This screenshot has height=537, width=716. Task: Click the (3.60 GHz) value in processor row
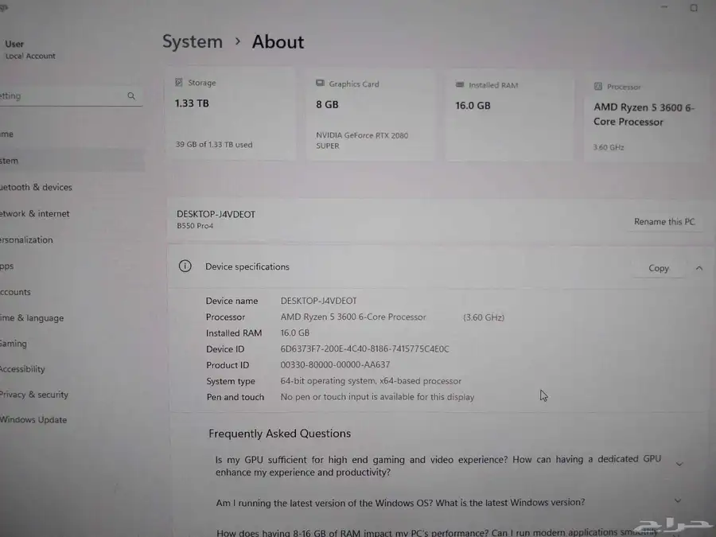[x=484, y=317]
